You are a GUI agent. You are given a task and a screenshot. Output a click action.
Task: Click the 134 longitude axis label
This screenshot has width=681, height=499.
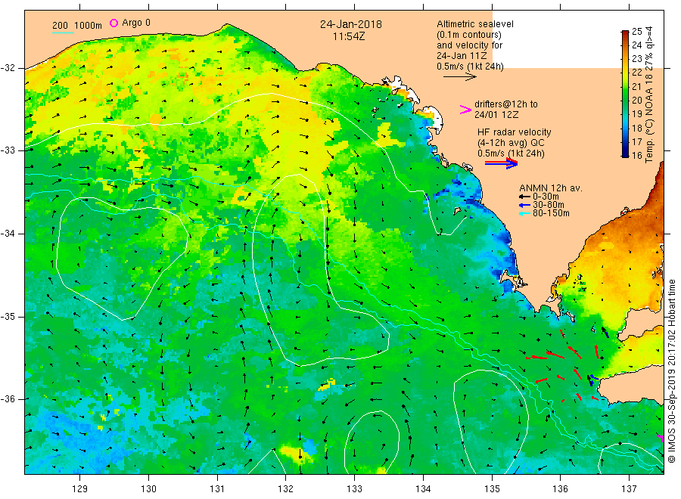(x=423, y=489)
